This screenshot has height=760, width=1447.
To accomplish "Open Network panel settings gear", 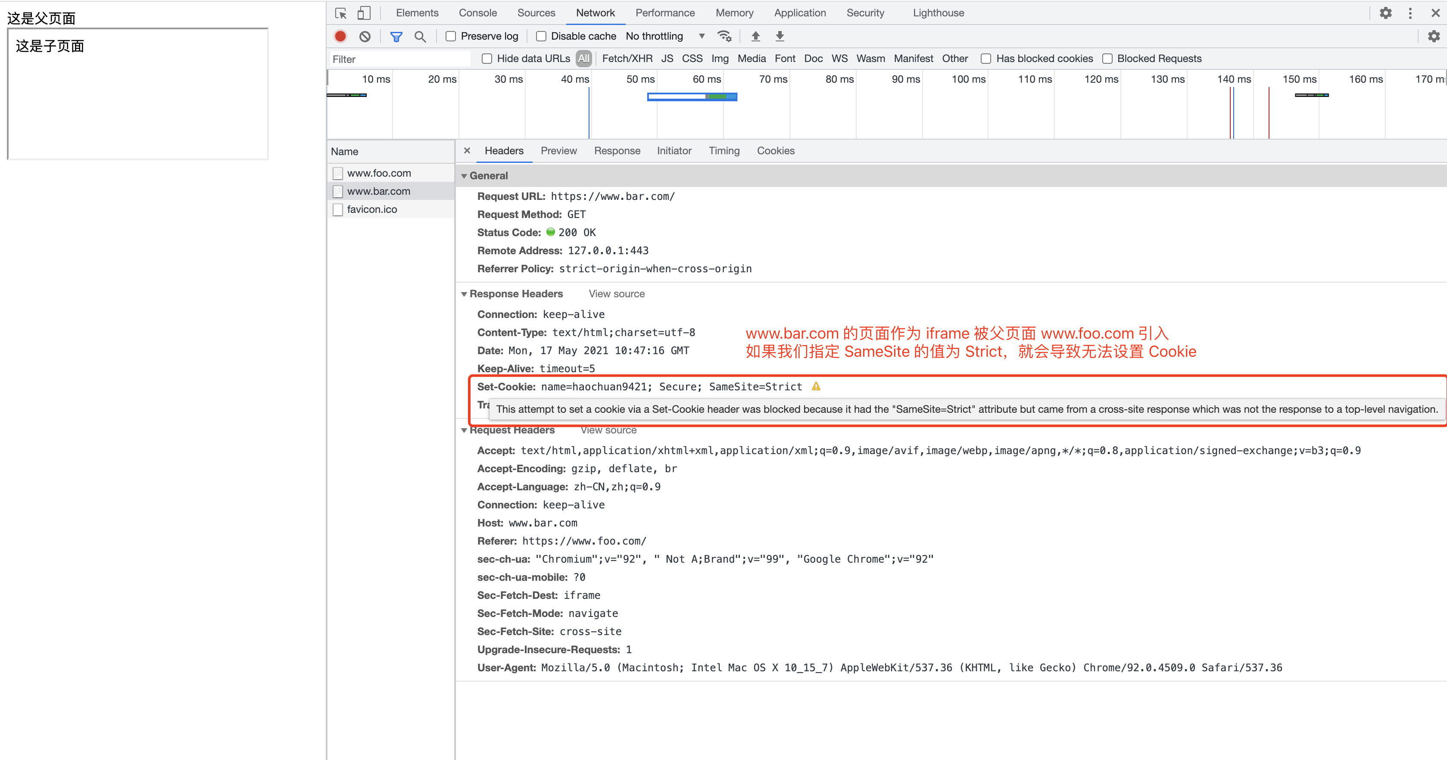I will pyautogui.click(x=1434, y=37).
